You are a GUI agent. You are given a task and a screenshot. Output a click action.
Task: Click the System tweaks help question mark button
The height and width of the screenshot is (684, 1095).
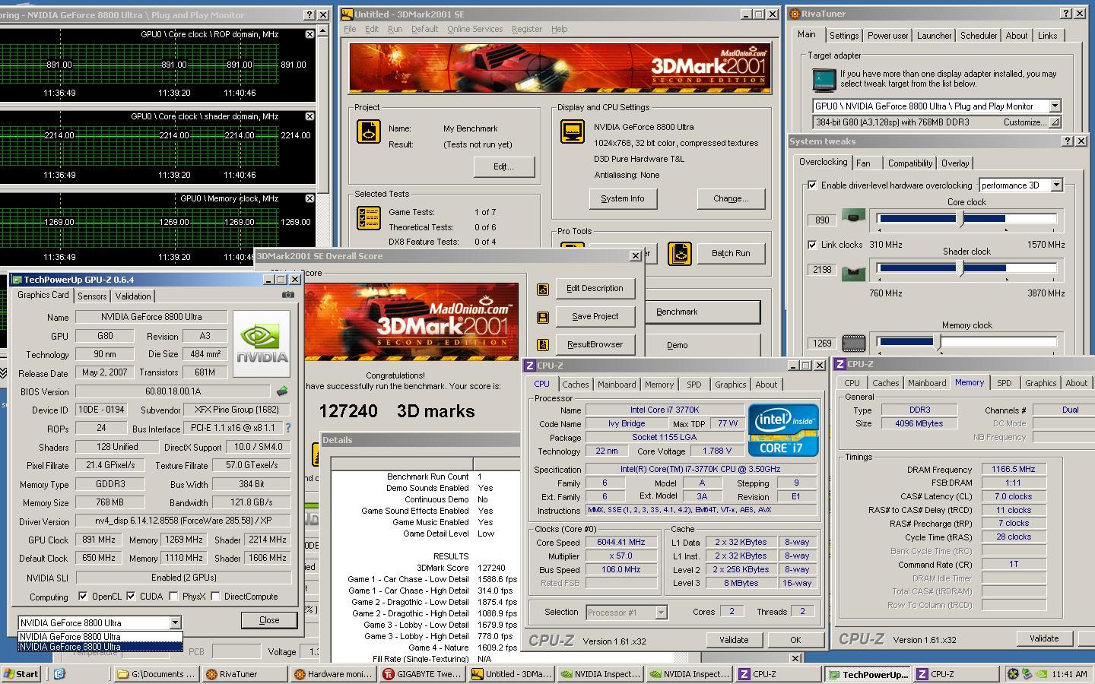tap(1067, 141)
